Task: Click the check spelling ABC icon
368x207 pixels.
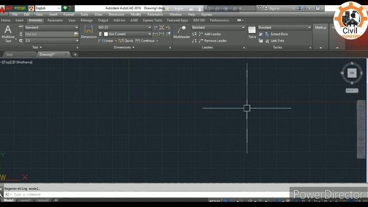Action: coord(21,27)
